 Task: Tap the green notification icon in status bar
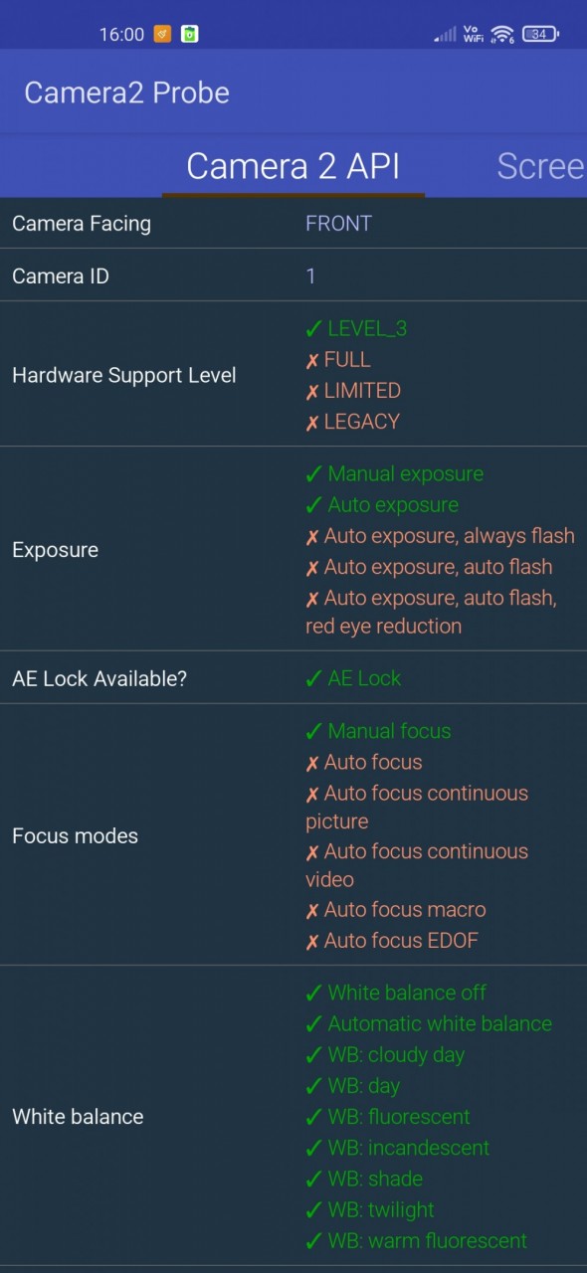189,34
